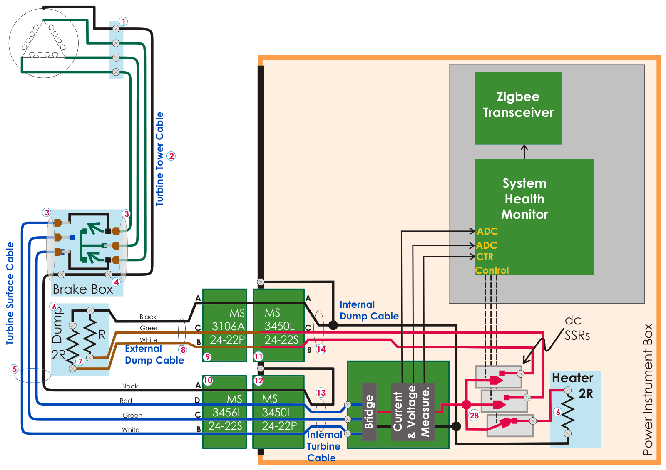Image resolution: width=666 pixels, height=470 pixels.
Task: Select the MS 3450L 24-22P connector
Action: pos(278,412)
